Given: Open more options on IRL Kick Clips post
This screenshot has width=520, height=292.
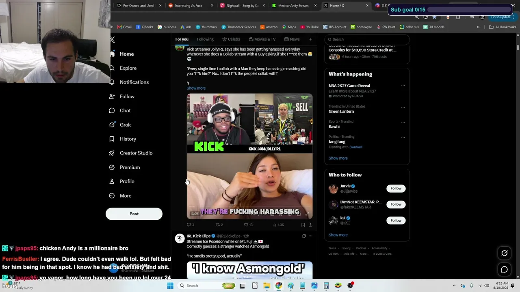Looking at the screenshot, I should point(310,236).
